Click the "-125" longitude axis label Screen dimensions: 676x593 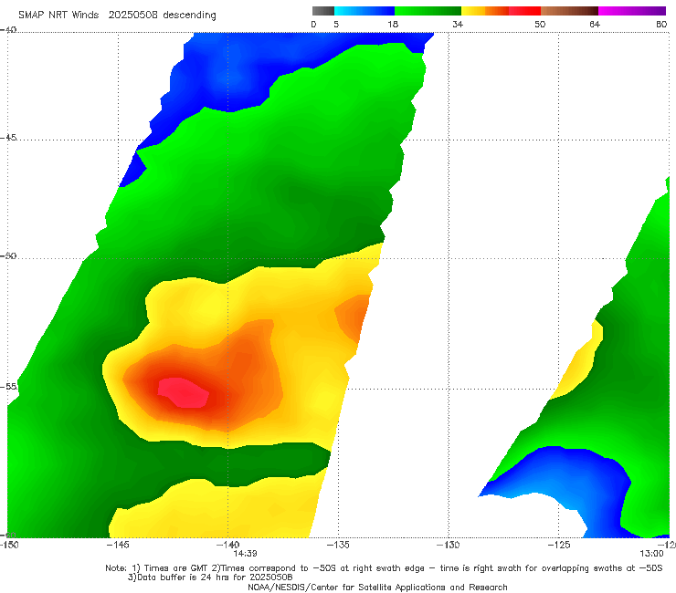pyautogui.click(x=559, y=545)
